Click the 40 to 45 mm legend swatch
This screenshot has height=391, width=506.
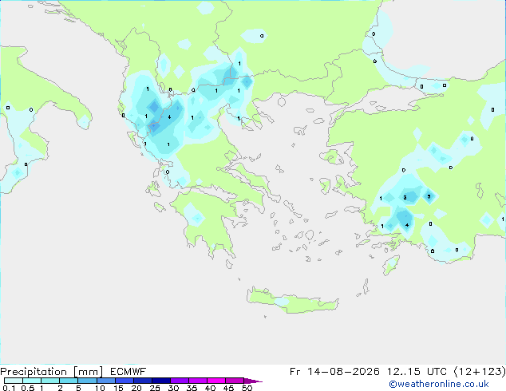point(216,381)
